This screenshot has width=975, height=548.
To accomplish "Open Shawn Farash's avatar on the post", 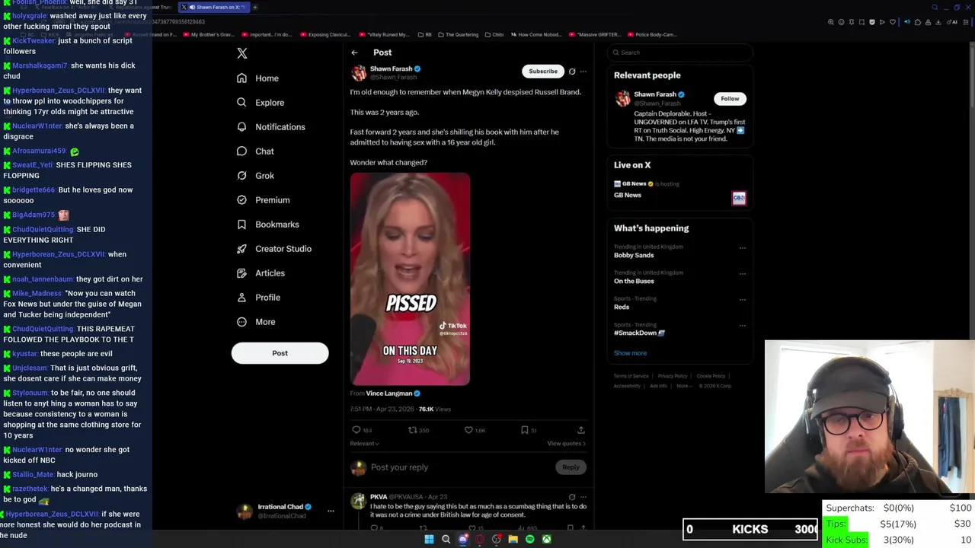I will coord(358,73).
